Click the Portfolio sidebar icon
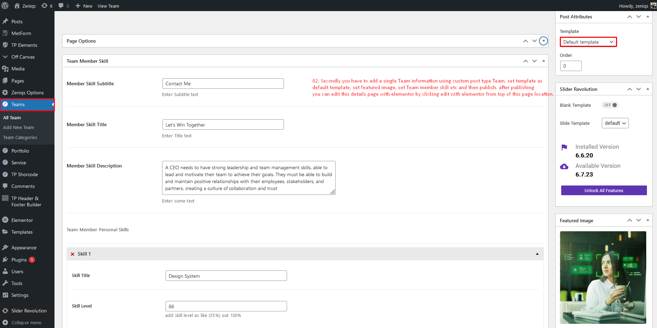The width and height of the screenshot is (657, 328). pos(5,151)
